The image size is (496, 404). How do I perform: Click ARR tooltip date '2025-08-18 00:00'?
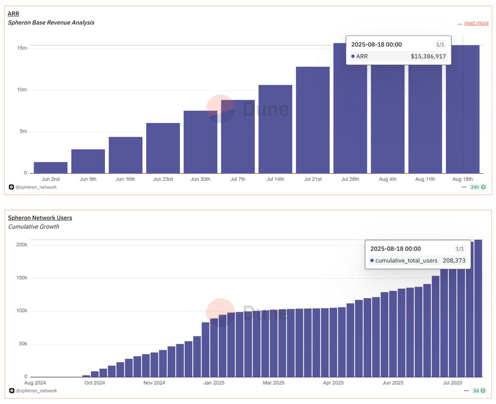tap(377, 45)
